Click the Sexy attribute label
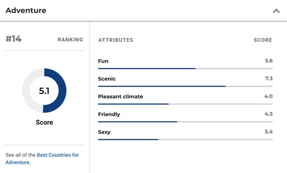Image resolution: width=287 pixels, height=173 pixels. coord(104,132)
